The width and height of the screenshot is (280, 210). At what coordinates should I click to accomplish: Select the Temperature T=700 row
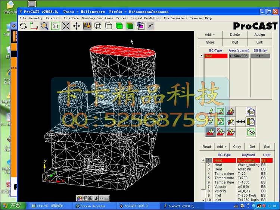[x=239, y=178]
